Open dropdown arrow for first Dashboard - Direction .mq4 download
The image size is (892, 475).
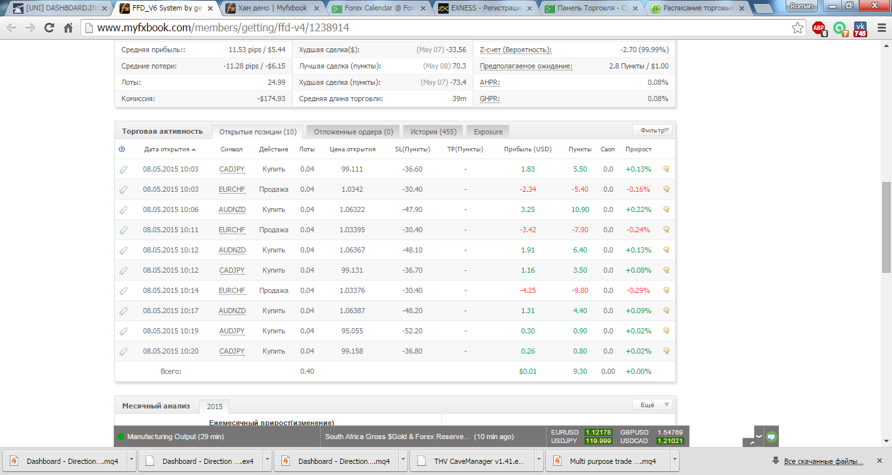coord(131,461)
